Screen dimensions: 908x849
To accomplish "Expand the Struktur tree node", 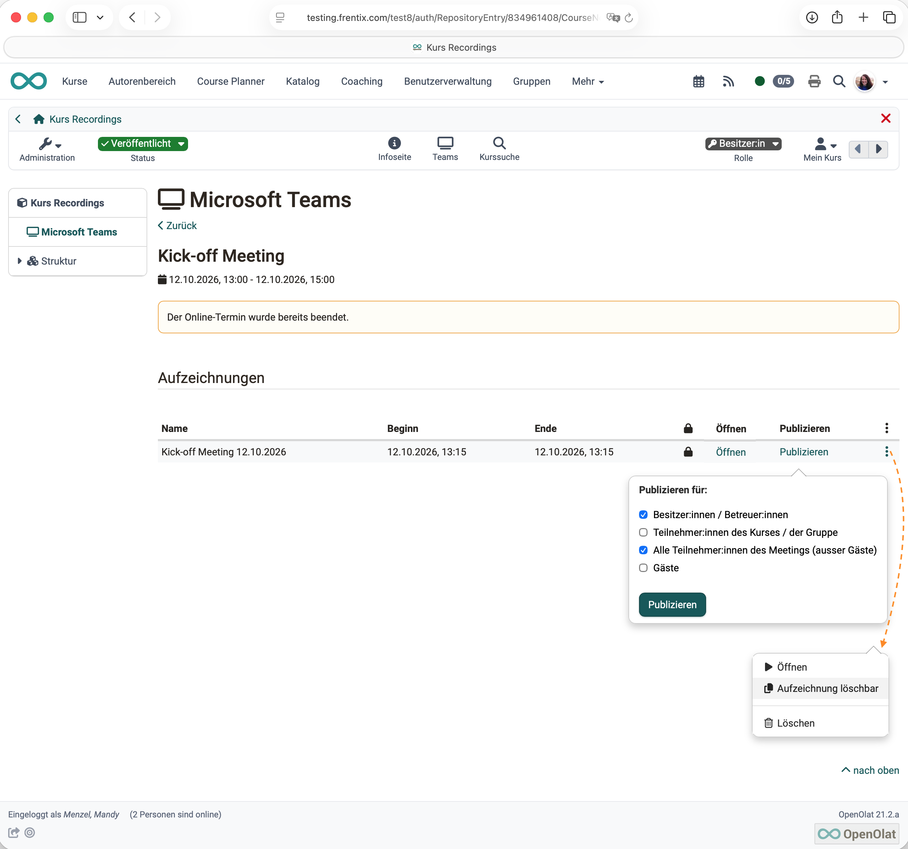I will tap(20, 261).
